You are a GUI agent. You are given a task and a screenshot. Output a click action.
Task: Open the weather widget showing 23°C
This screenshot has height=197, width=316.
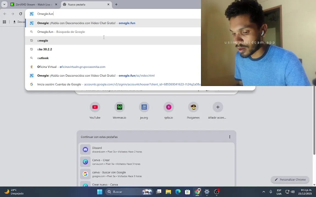point(14,192)
